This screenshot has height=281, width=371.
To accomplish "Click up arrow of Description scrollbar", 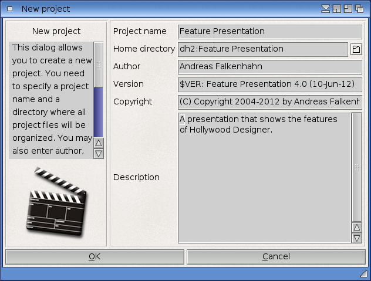I will click(x=356, y=228).
